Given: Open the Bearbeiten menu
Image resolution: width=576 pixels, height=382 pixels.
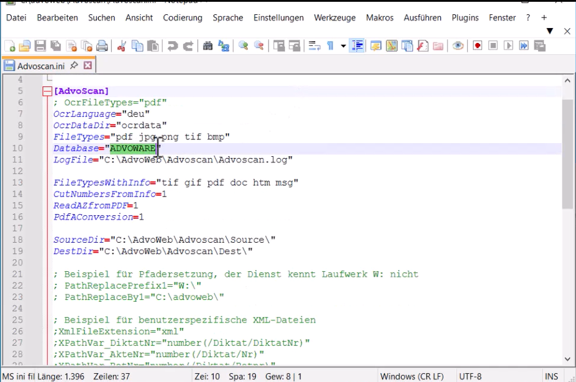Looking at the screenshot, I should [x=57, y=17].
